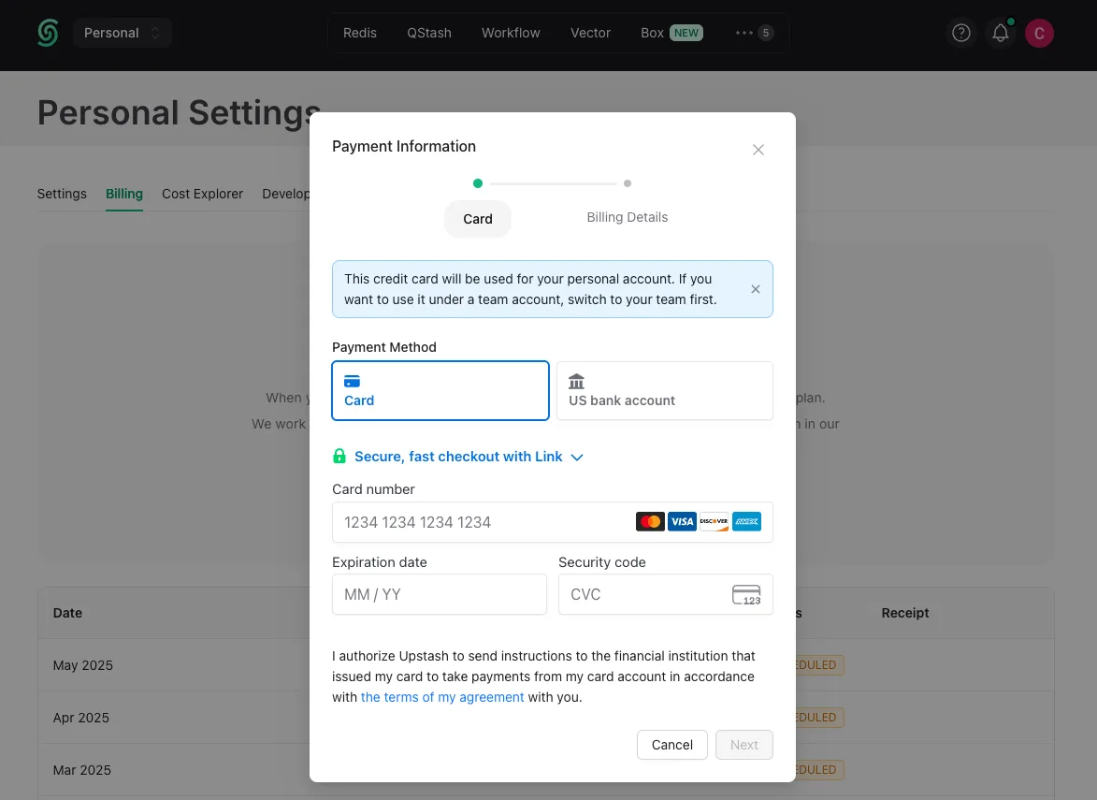Click the Visa logo icon
Screen dimensions: 1097x800
pos(682,521)
